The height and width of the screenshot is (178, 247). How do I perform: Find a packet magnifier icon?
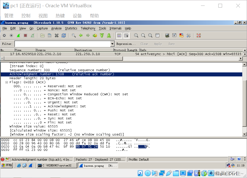click(x=74, y=35)
